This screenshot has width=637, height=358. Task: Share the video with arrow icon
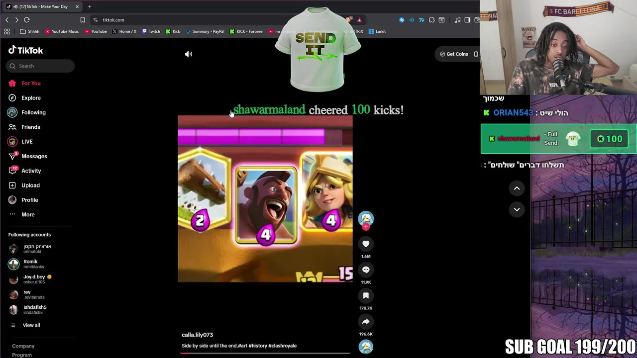366,321
